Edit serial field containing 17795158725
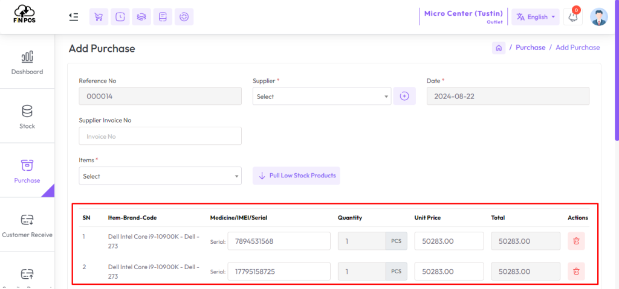 click(279, 272)
